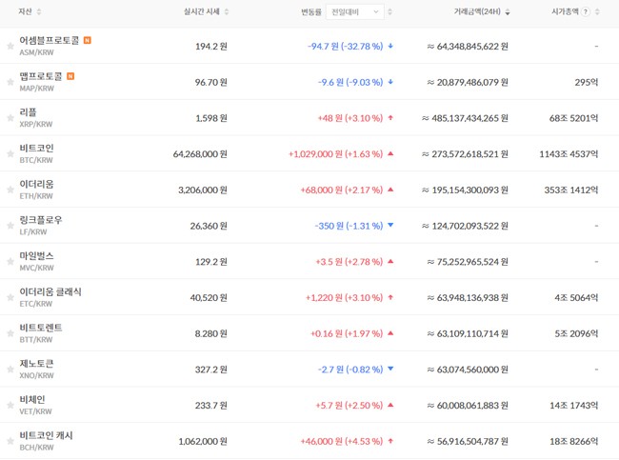Add 비트토렌트 BTT to favorites via star

pyautogui.click(x=10, y=333)
